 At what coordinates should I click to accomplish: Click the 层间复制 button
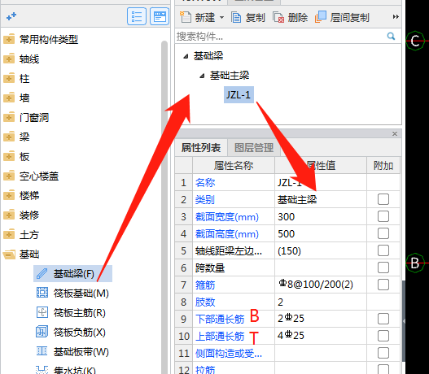[x=342, y=17]
